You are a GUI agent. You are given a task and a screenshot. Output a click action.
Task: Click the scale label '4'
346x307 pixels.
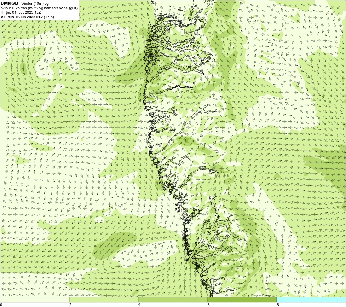tap(139, 305)
